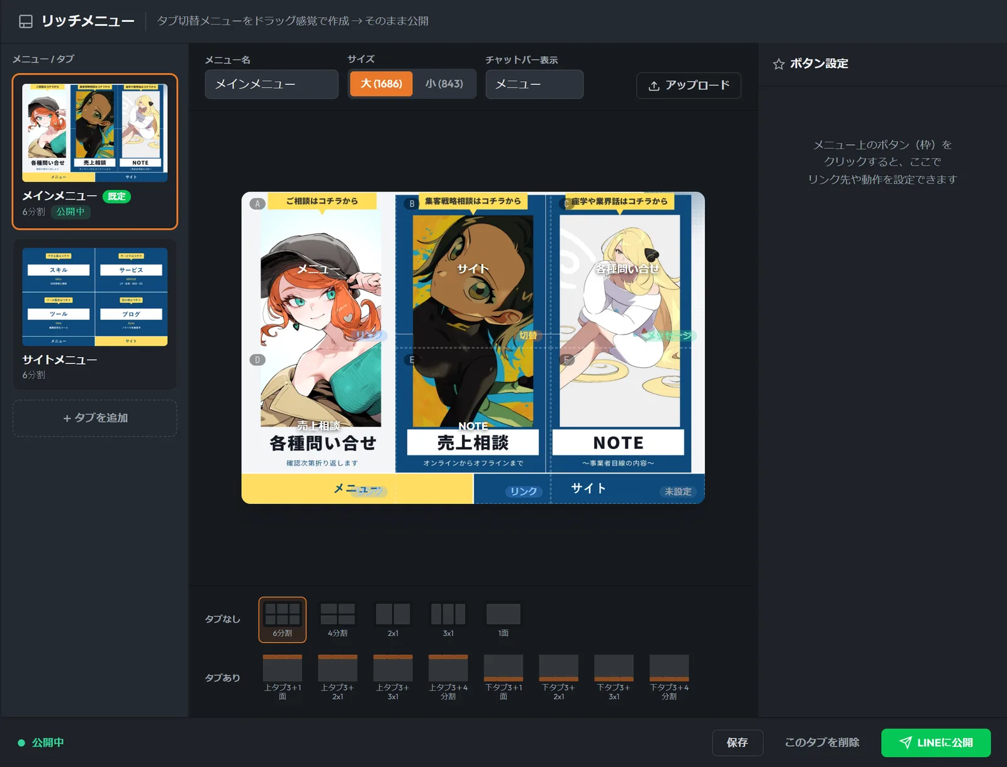Select 上タブ3+1面 tabbed layout
The image size is (1007, 767).
282,678
